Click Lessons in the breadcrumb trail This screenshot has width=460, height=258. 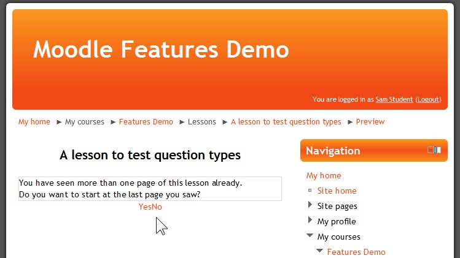point(202,122)
